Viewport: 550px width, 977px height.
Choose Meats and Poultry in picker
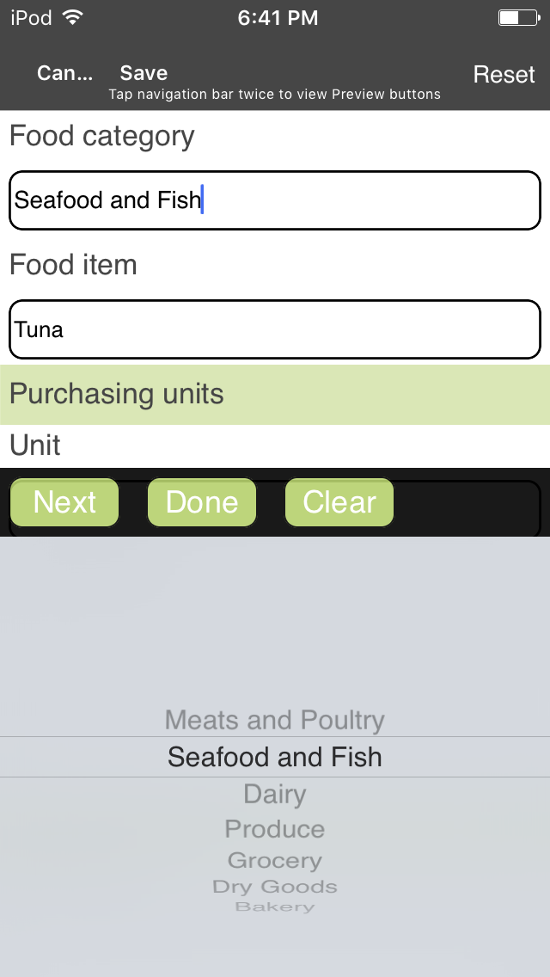tap(275, 720)
